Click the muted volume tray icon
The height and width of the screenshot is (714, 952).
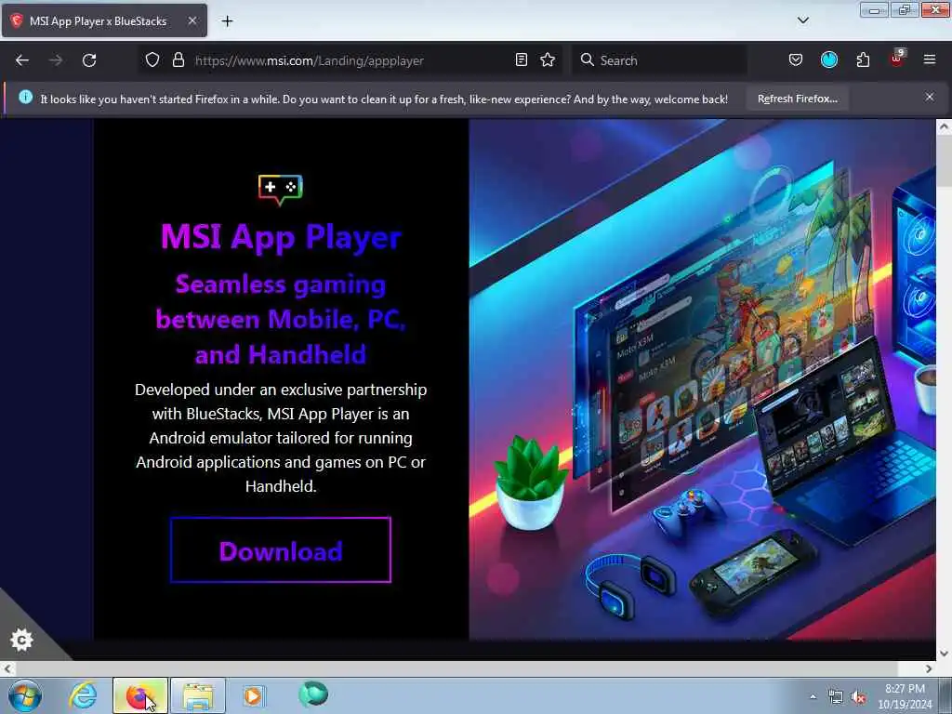858,697
